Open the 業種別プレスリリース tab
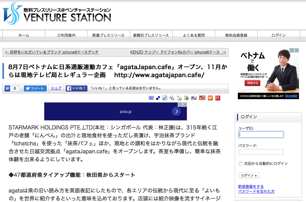 [151, 36]
